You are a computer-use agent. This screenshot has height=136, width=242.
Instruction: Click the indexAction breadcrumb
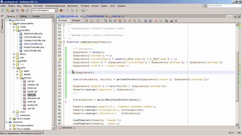(67, 128)
